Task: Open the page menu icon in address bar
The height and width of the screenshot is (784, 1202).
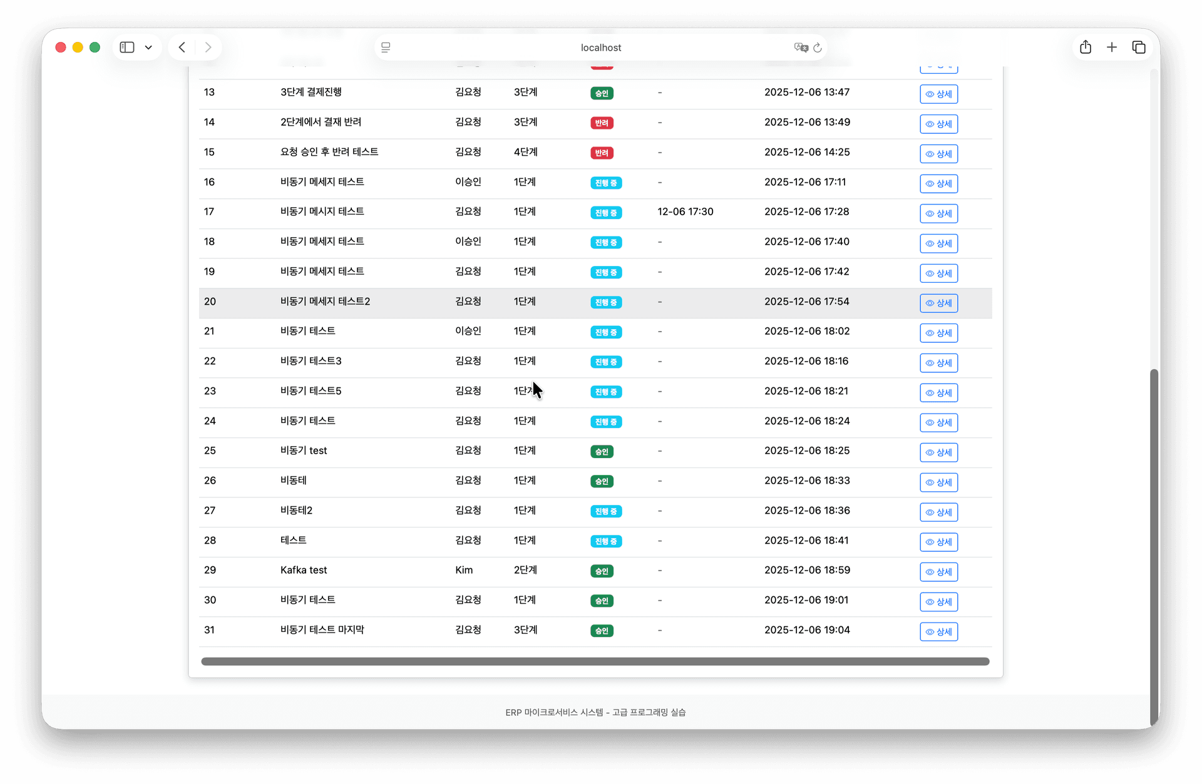Action: tap(386, 48)
